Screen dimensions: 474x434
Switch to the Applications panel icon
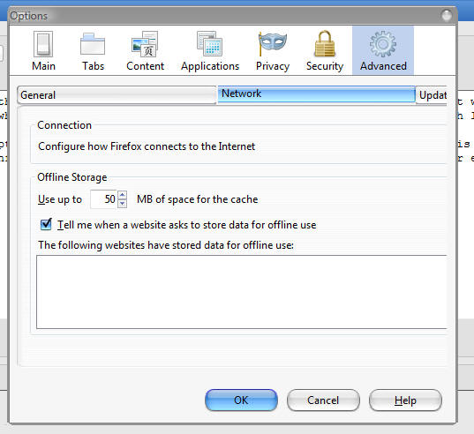pos(210,44)
